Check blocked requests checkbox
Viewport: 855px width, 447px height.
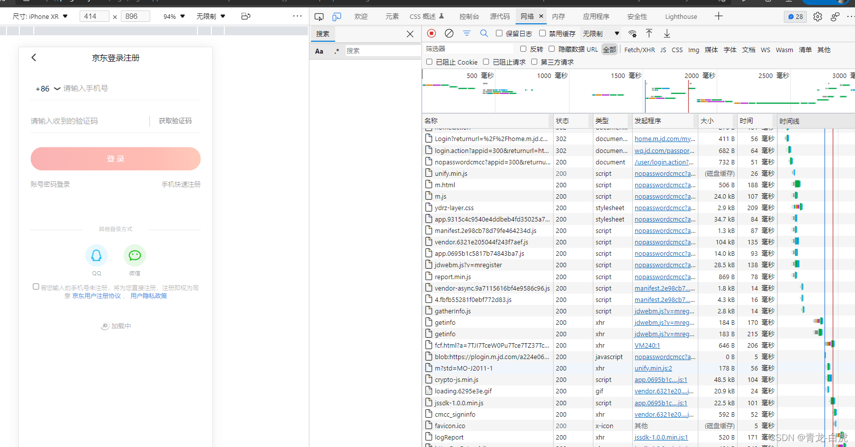pyautogui.click(x=486, y=62)
